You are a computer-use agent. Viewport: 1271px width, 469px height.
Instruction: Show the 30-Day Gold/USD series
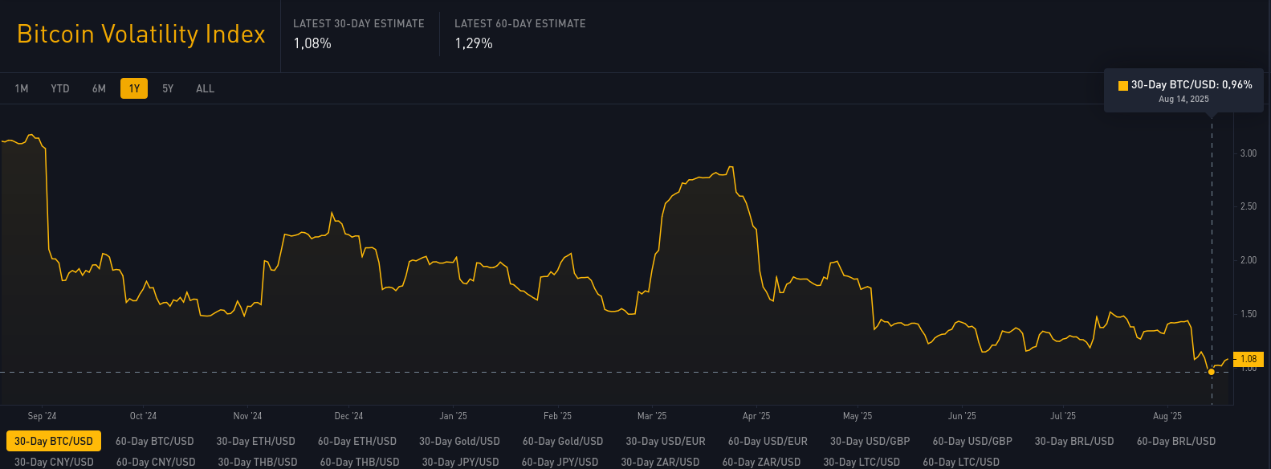(x=459, y=441)
